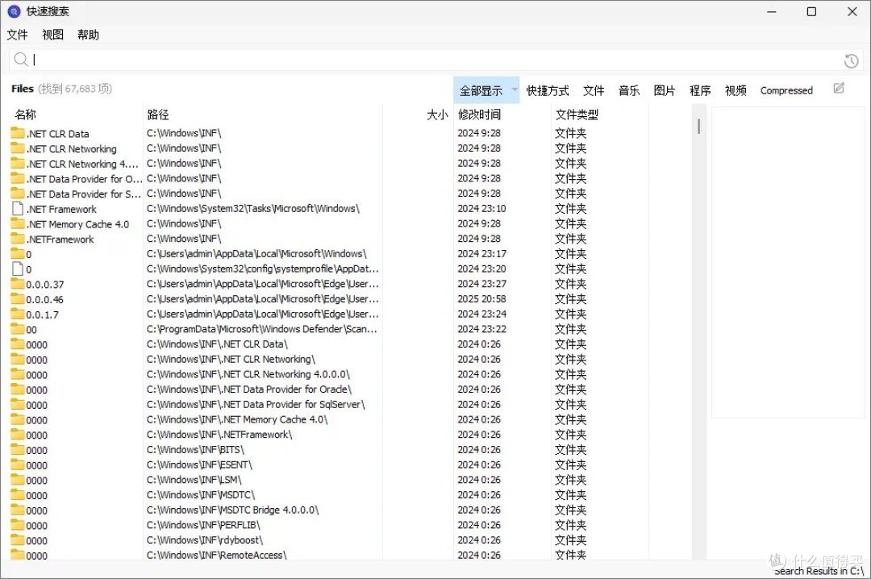Click modified time 2024 23:17

pos(481,253)
